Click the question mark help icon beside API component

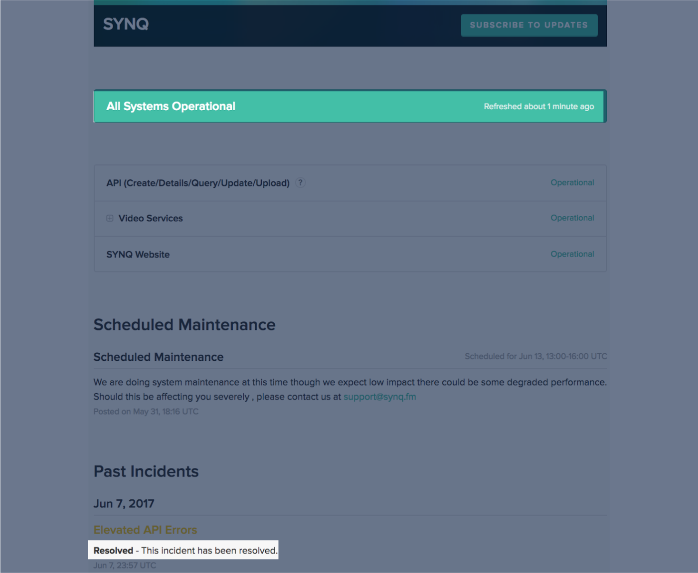[300, 183]
